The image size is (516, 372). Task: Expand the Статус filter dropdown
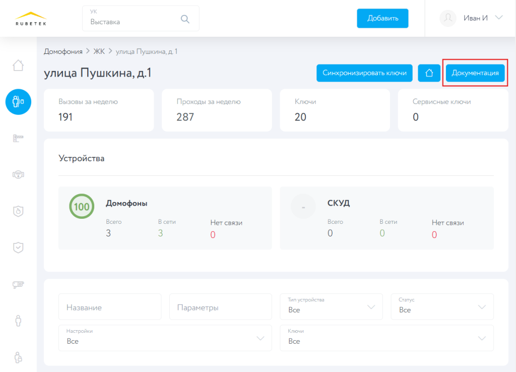click(x=442, y=306)
